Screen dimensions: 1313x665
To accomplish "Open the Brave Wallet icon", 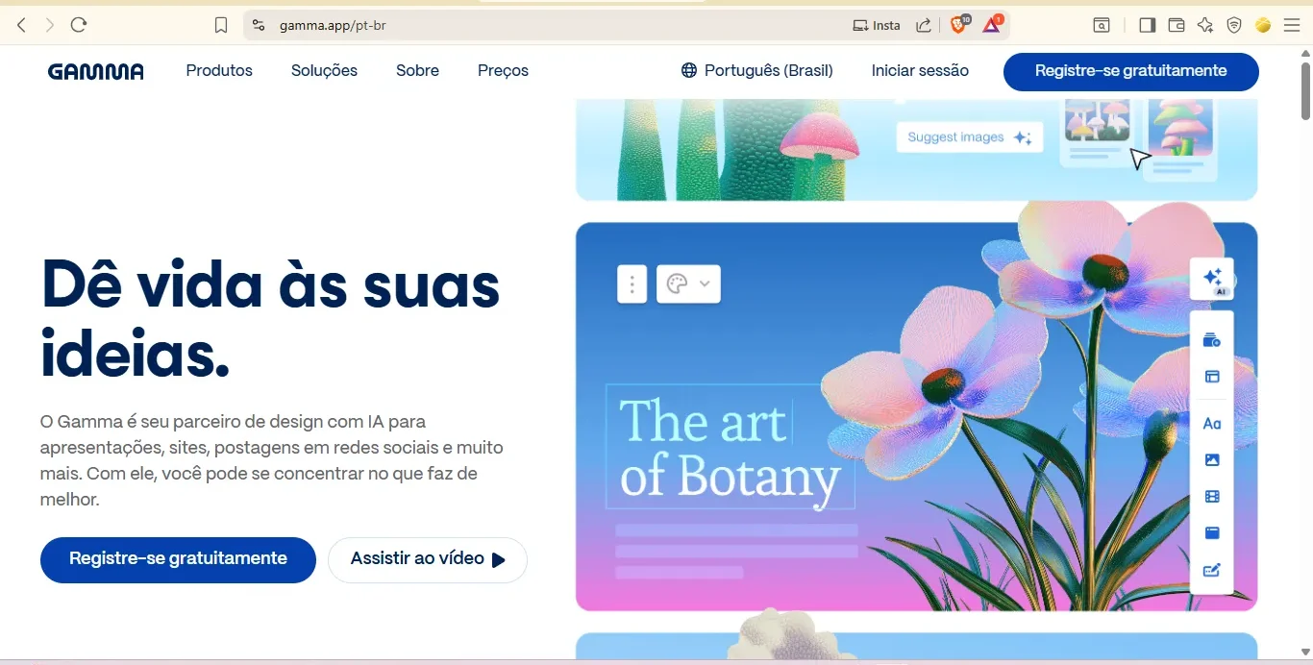I will (1176, 26).
